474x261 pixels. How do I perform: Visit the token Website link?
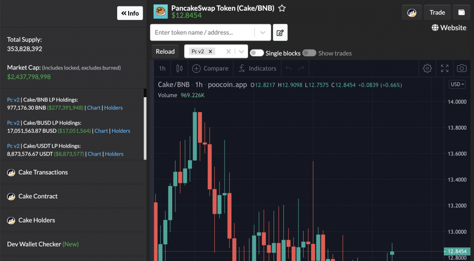449,28
